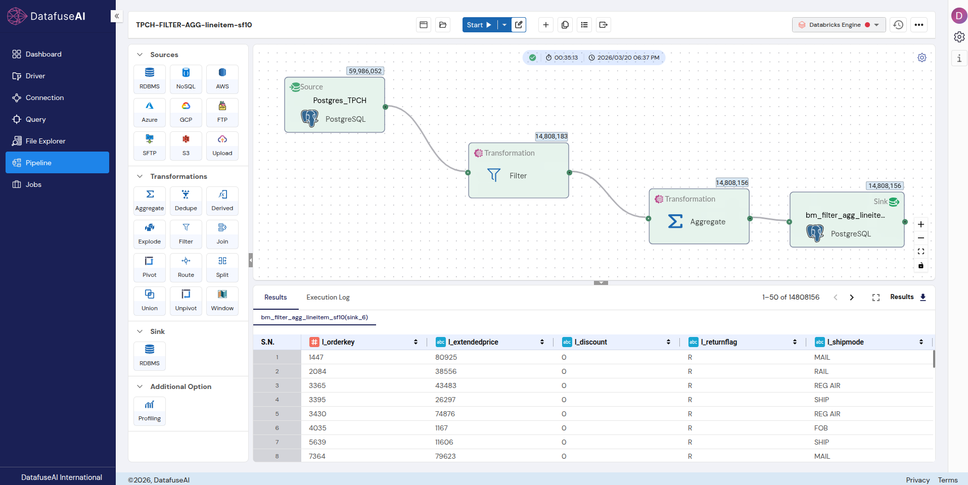The height and width of the screenshot is (485, 968).
Task: Select the NoSQL source icon
Action: (186, 79)
